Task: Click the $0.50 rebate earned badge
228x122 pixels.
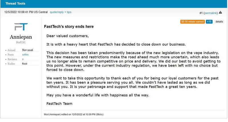Action: tap(192, 22)
